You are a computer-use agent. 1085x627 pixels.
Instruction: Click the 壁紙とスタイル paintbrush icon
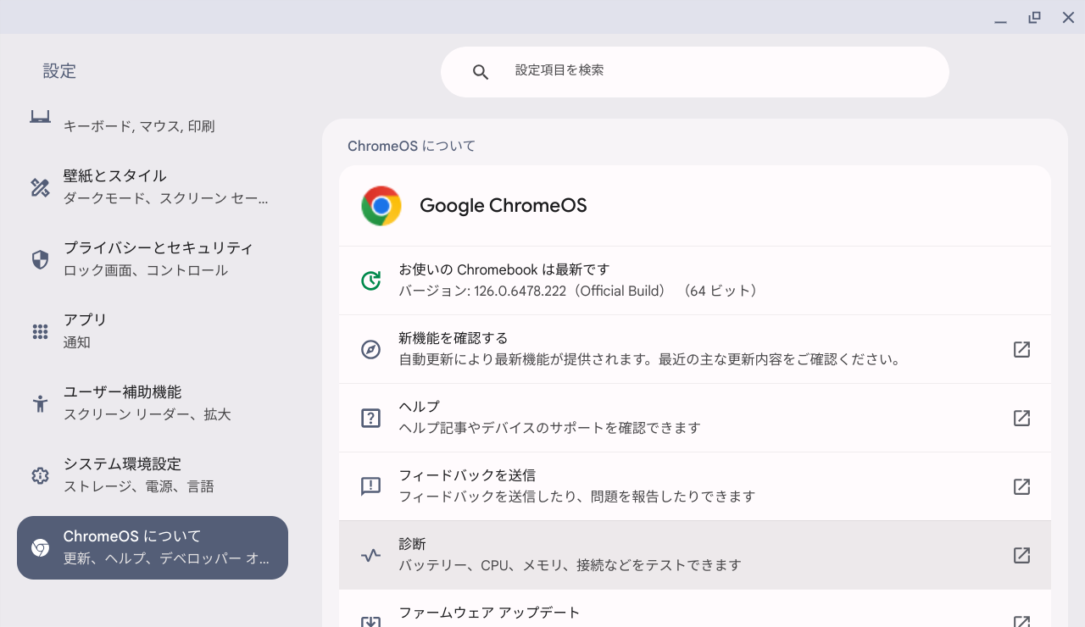(40, 187)
